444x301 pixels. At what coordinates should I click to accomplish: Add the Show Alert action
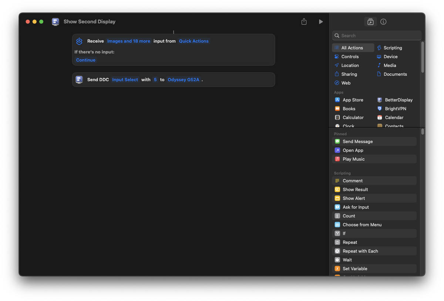[x=374, y=198]
